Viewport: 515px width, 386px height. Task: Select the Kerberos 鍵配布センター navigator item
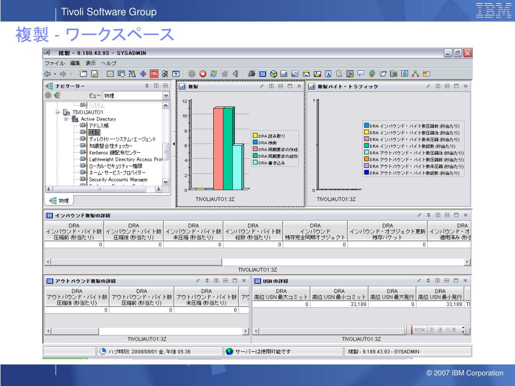click(x=115, y=153)
